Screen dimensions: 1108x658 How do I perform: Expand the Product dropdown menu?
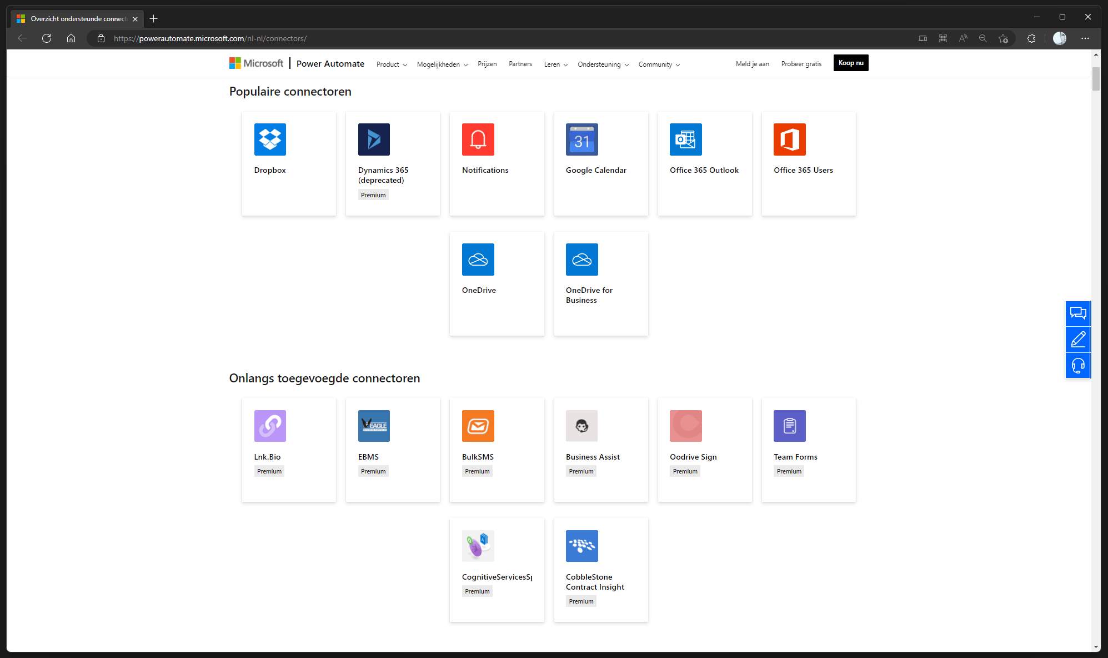click(392, 64)
